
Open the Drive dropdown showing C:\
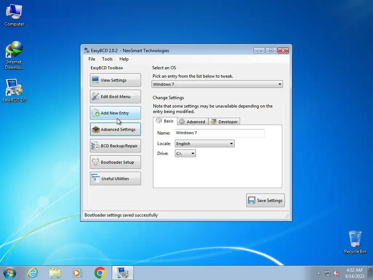click(x=185, y=153)
